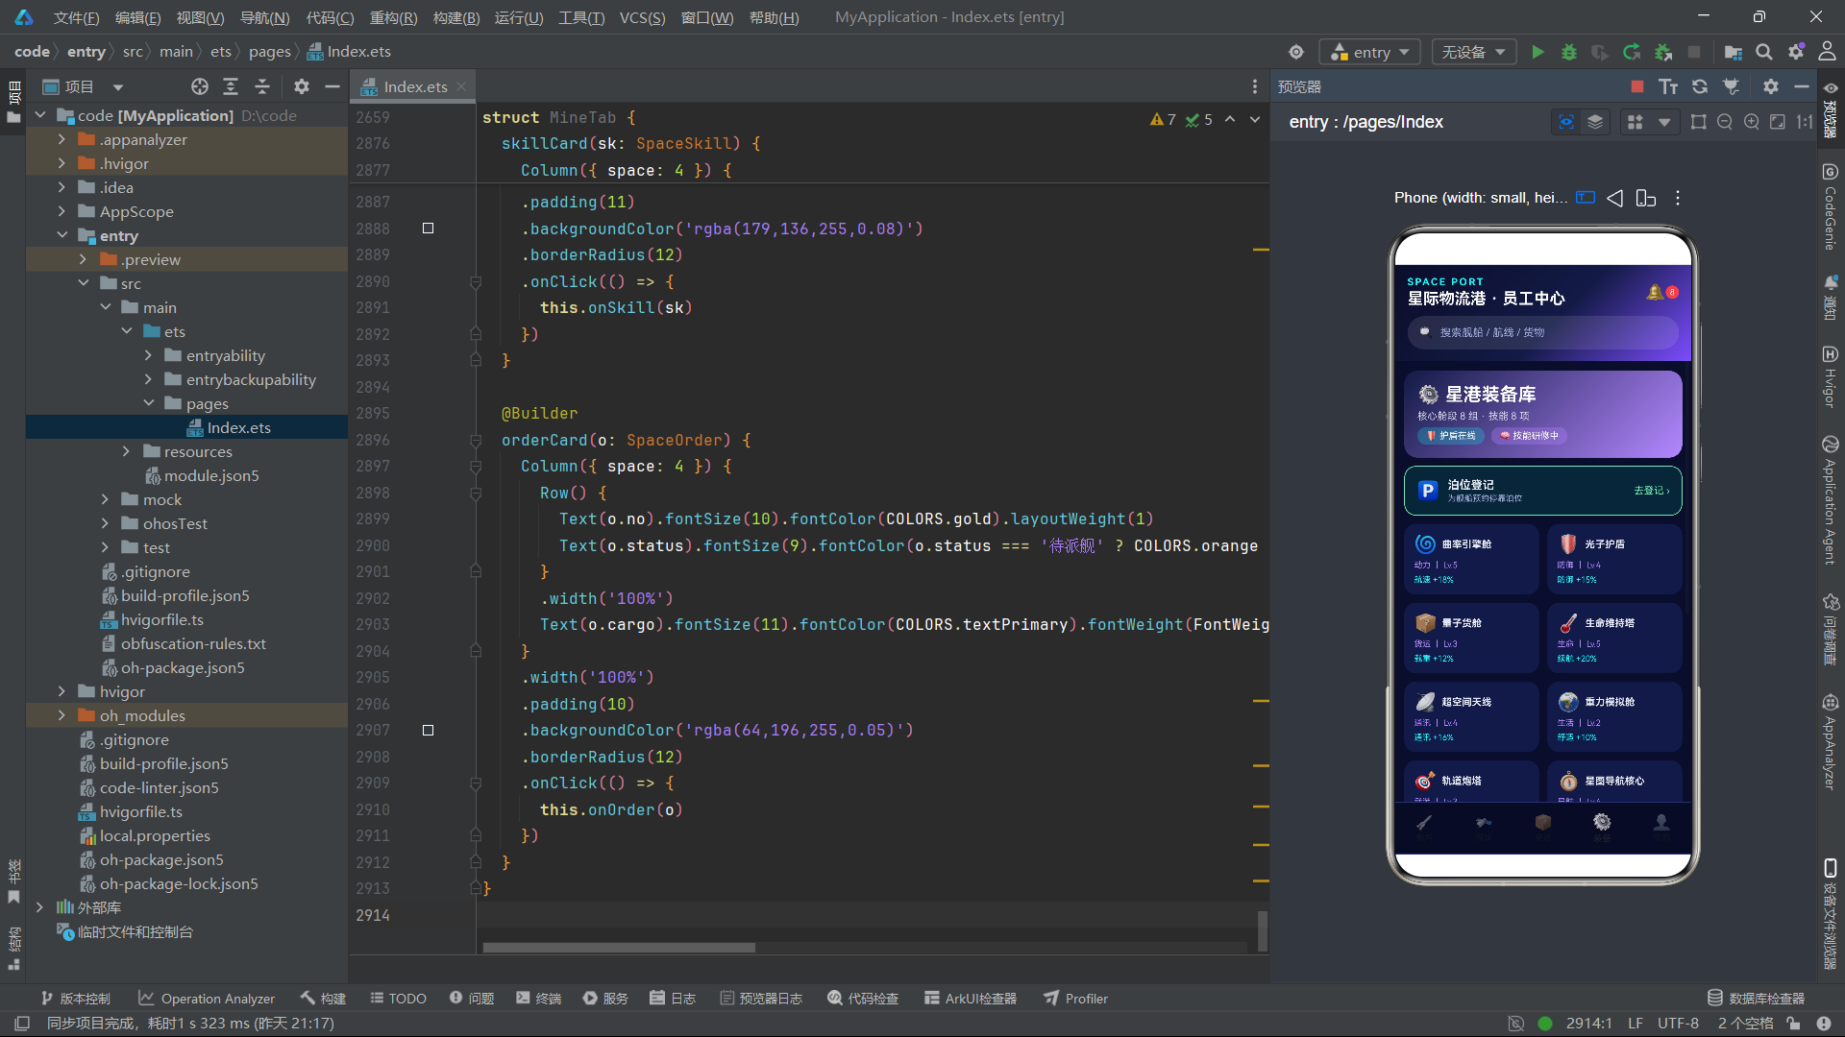Screen dimensions: 1845x1037
Task: Open the Profiler tool window
Action: pos(1076,999)
